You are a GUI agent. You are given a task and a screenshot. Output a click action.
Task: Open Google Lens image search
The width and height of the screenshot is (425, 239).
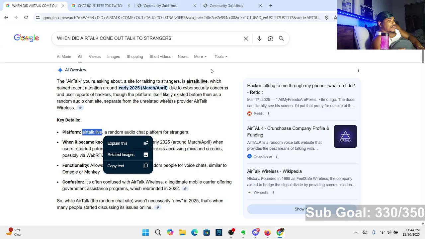click(270, 39)
